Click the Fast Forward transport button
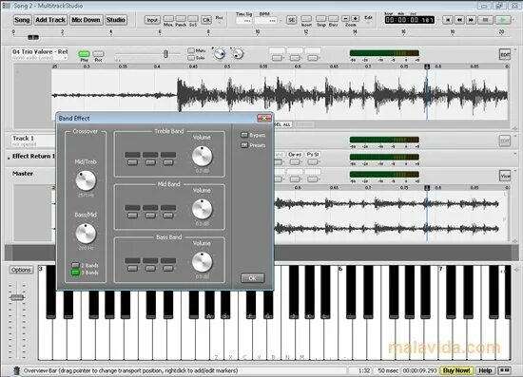 471,20
